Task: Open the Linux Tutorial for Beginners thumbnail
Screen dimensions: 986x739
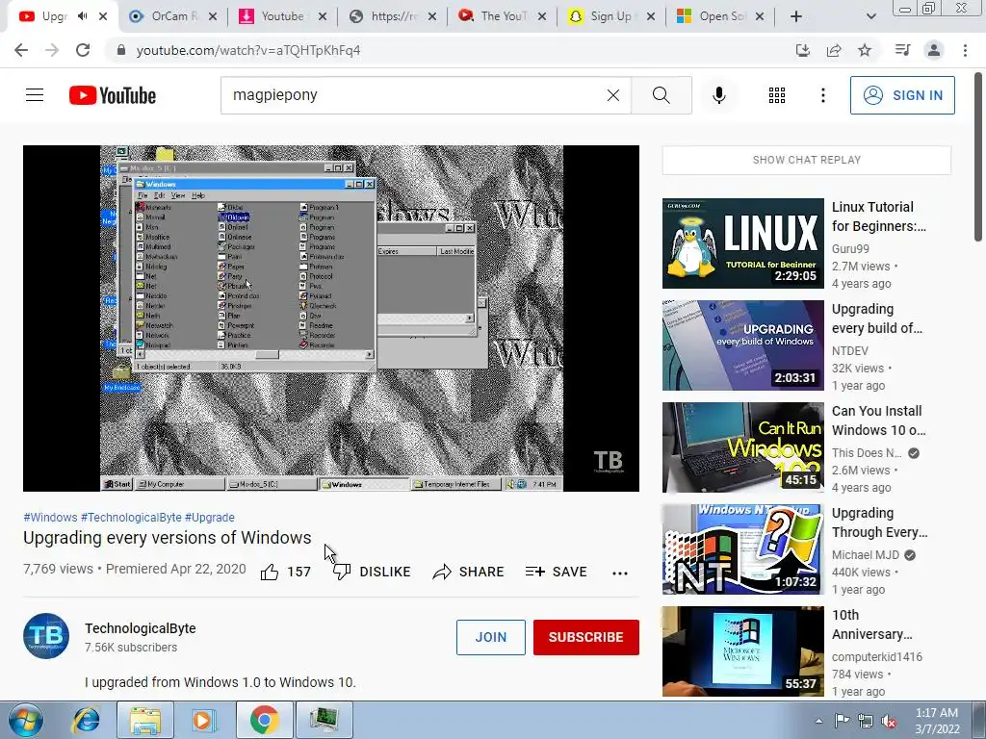Action: [743, 243]
